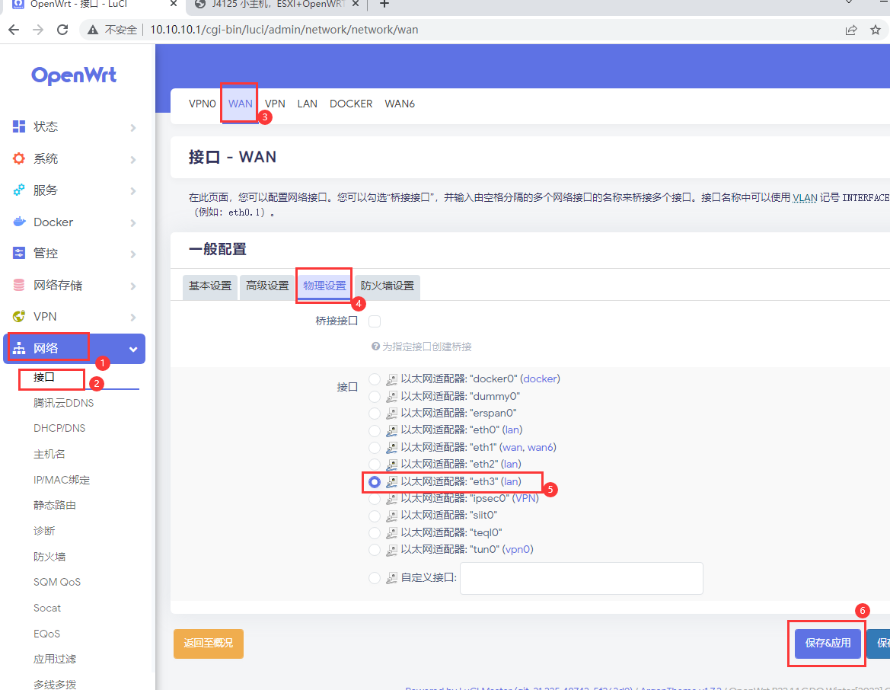Select the docker0 adapter radio button
The height and width of the screenshot is (690, 890).
[375, 379]
